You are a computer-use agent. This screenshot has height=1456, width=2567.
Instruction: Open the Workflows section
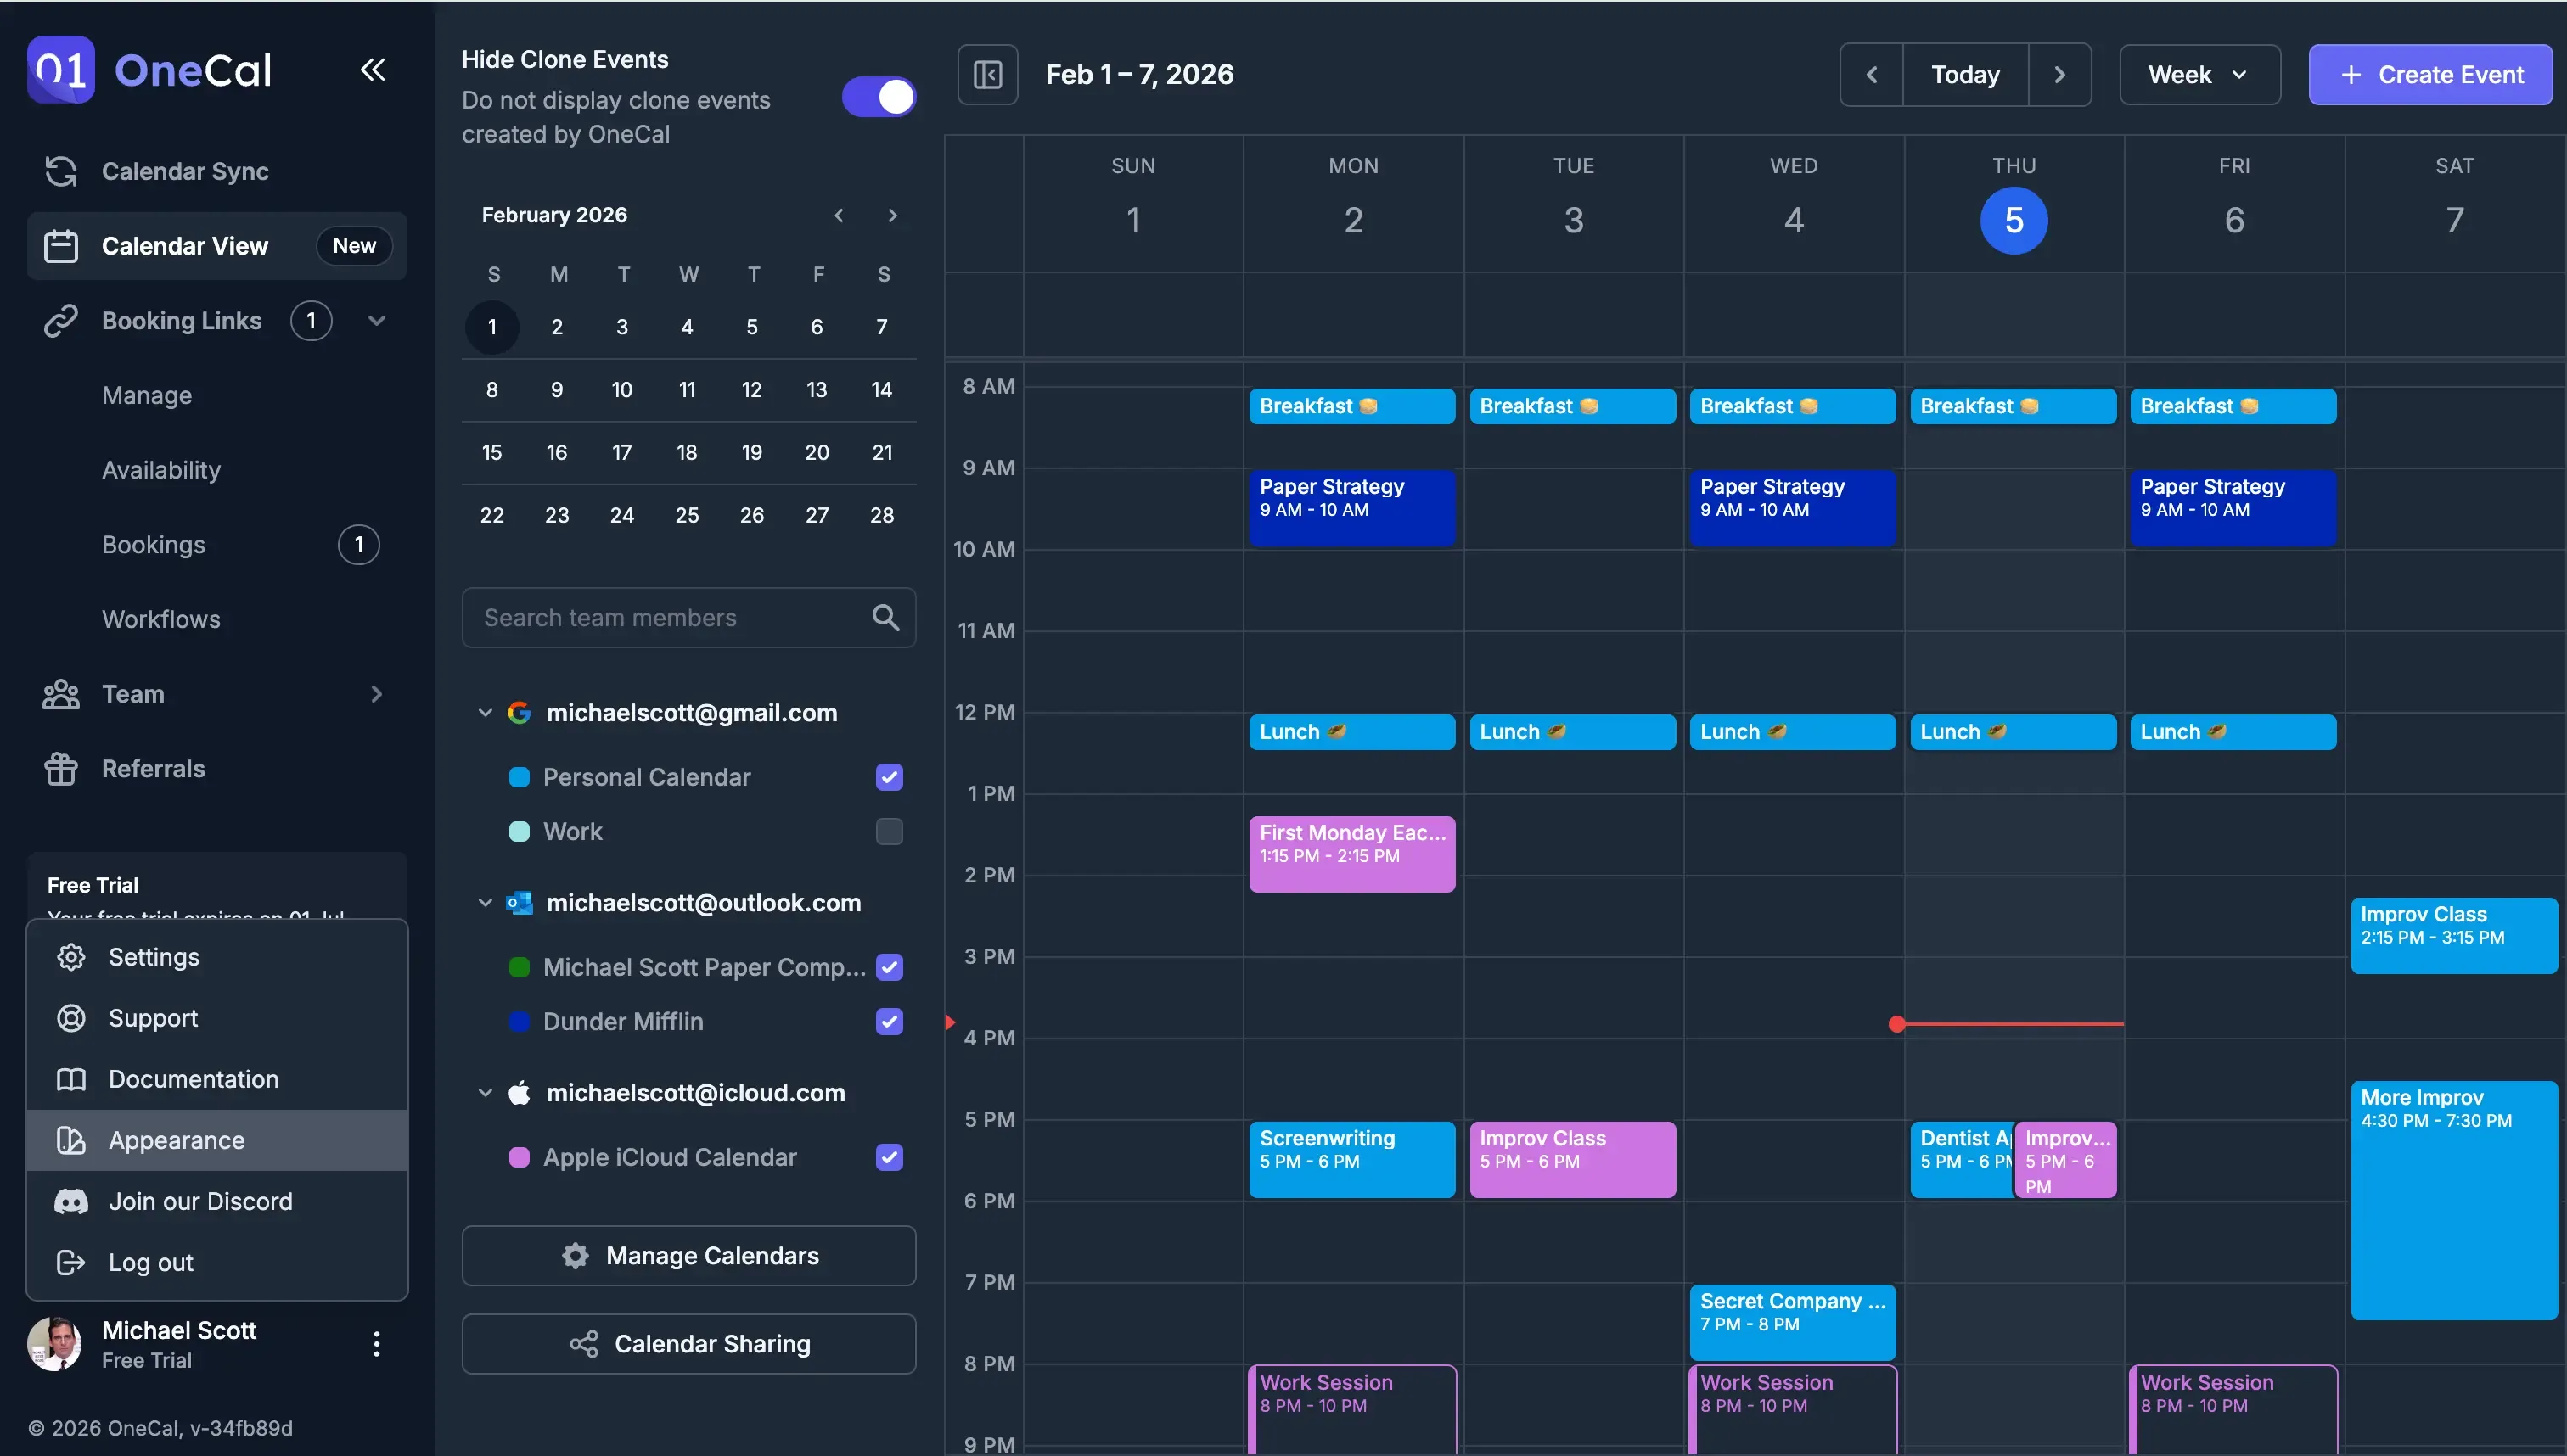pos(160,619)
